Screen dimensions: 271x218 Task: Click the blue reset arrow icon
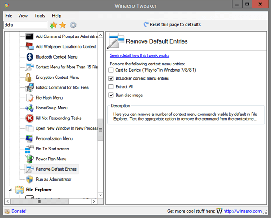146,24
